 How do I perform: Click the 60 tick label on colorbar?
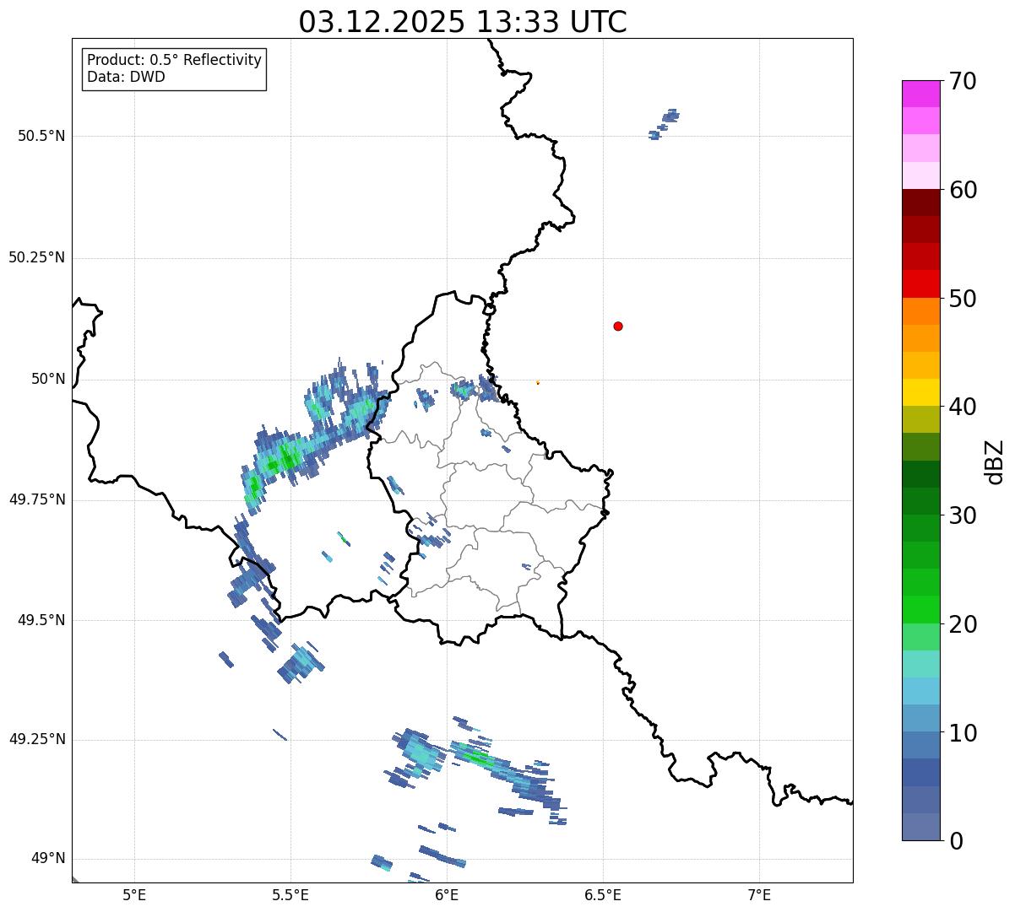click(963, 190)
